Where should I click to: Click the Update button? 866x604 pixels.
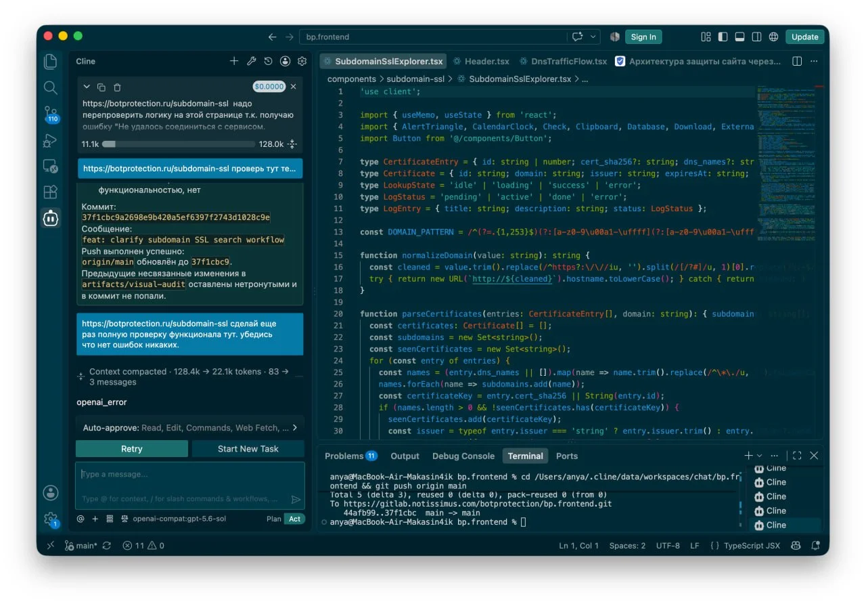click(x=805, y=37)
